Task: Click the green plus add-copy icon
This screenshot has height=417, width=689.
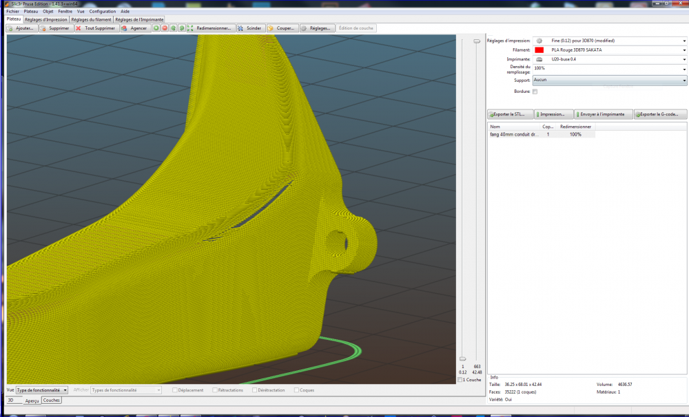Action: (156, 28)
